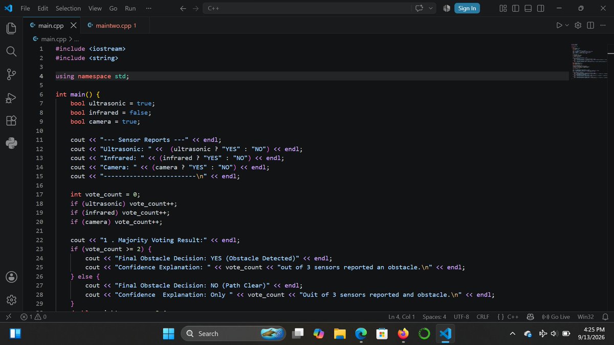
Task: Toggle the bottom Panel visibility
Action: tap(528, 8)
